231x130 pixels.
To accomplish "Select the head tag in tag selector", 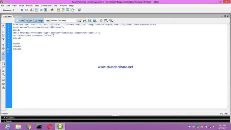I will (5, 114).
